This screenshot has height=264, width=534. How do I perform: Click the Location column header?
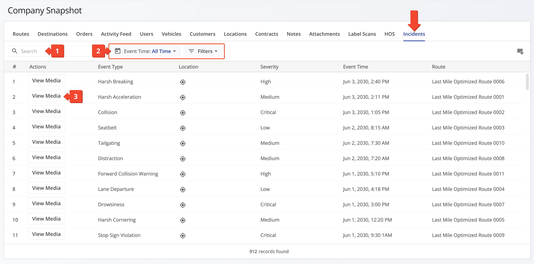point(189,67)
